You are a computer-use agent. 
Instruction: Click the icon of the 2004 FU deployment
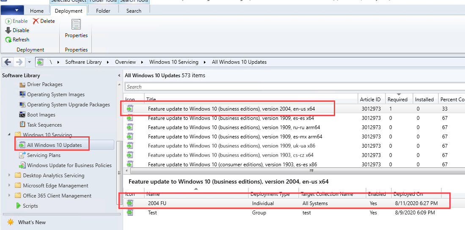pyautogui.click(x=130, y=203)
